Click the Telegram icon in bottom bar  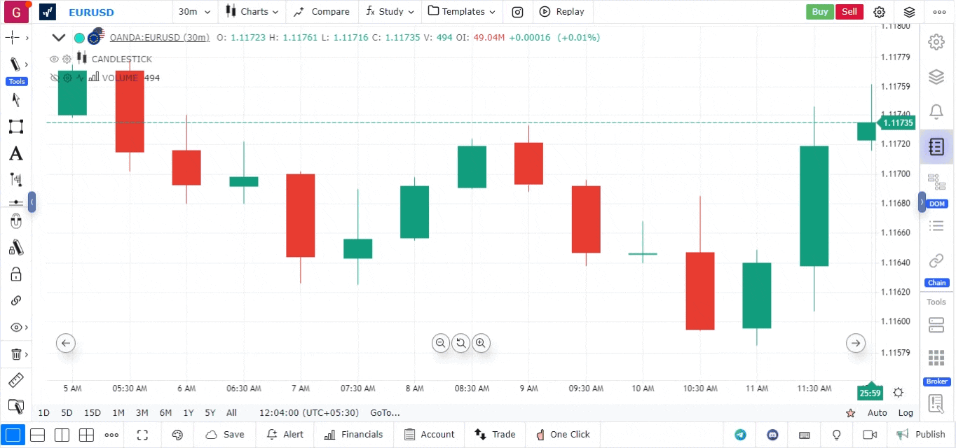pos(740,435)
